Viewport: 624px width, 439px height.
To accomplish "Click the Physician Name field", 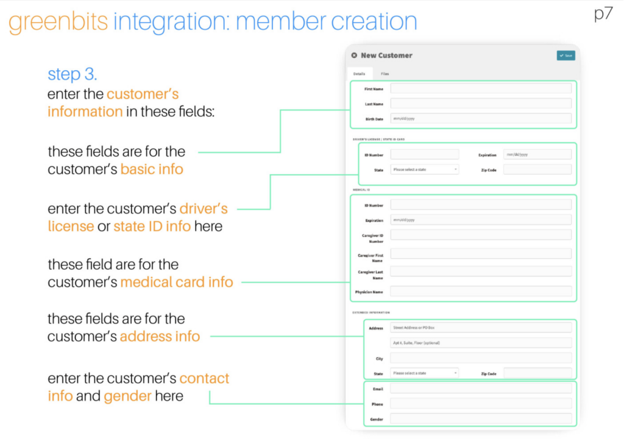I will tap(481, 291).
